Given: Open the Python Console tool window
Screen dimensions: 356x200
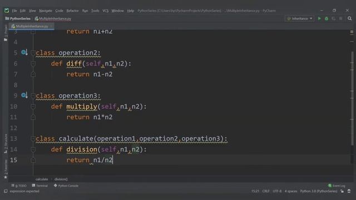Looking at the screenshot, I should pyautogui.click(x=66, y=186).
